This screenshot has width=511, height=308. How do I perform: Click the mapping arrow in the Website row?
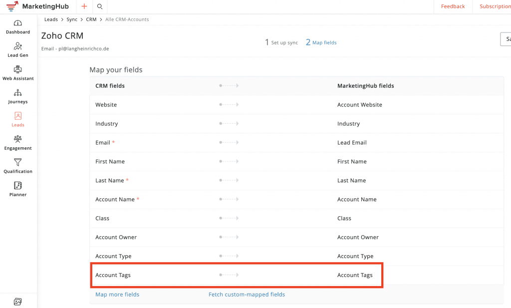(229, 105)
